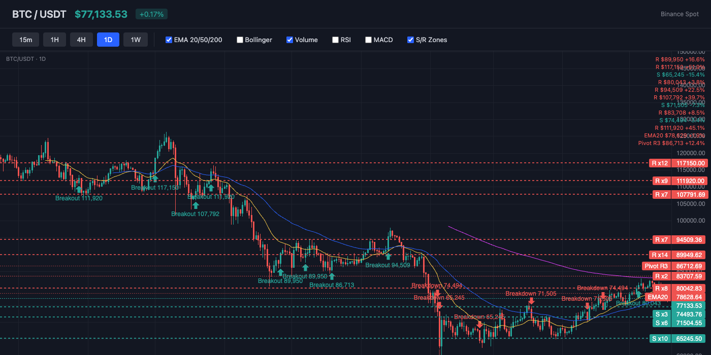711x355 pixels.
Task: Click the 71504.55 price label
Action: coord(689,323)
